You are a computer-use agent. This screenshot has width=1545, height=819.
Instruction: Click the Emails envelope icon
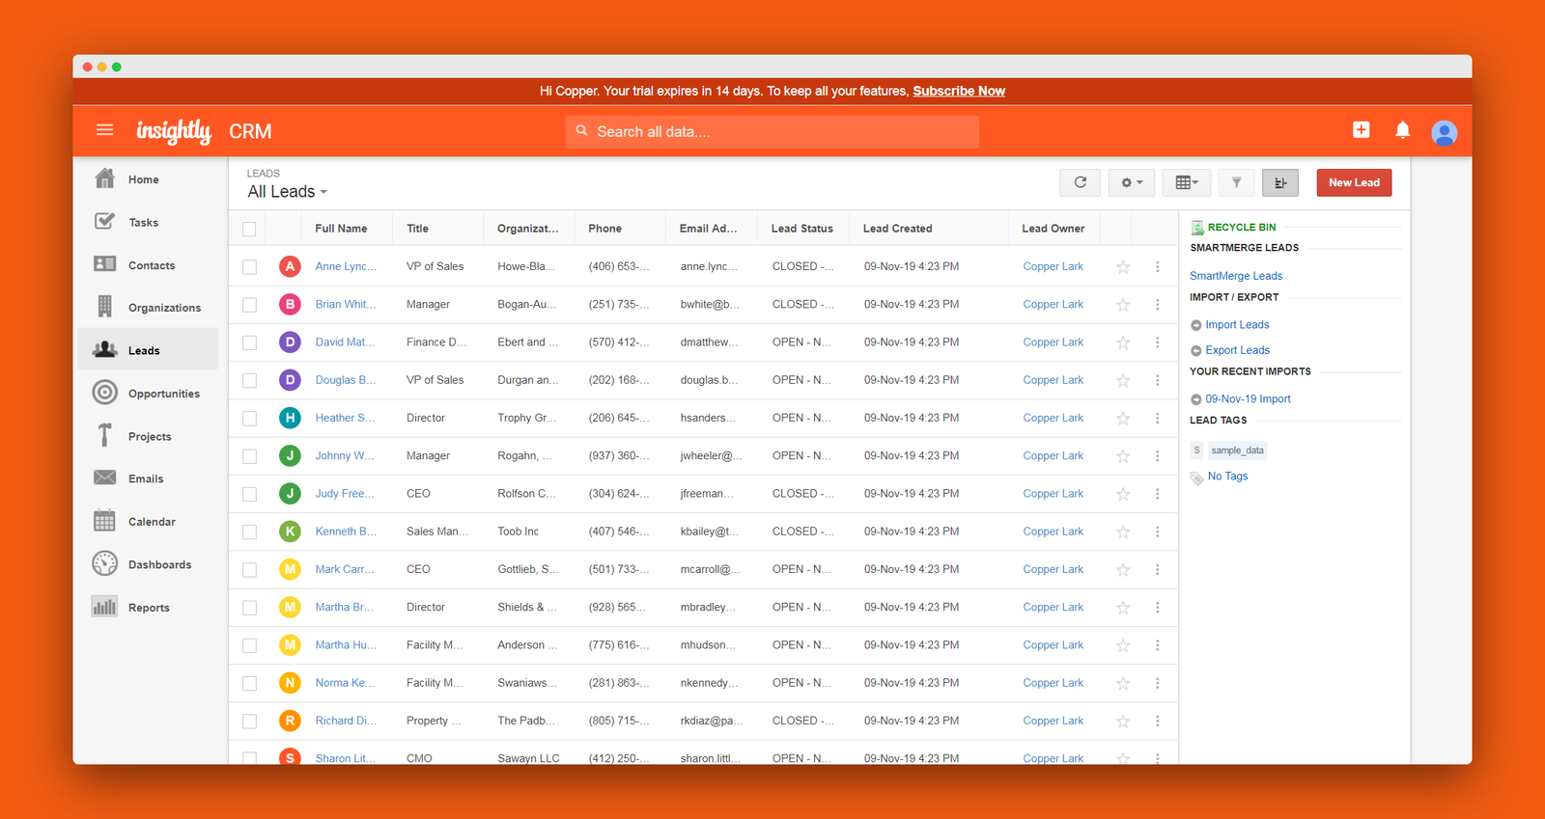point(105,478)
